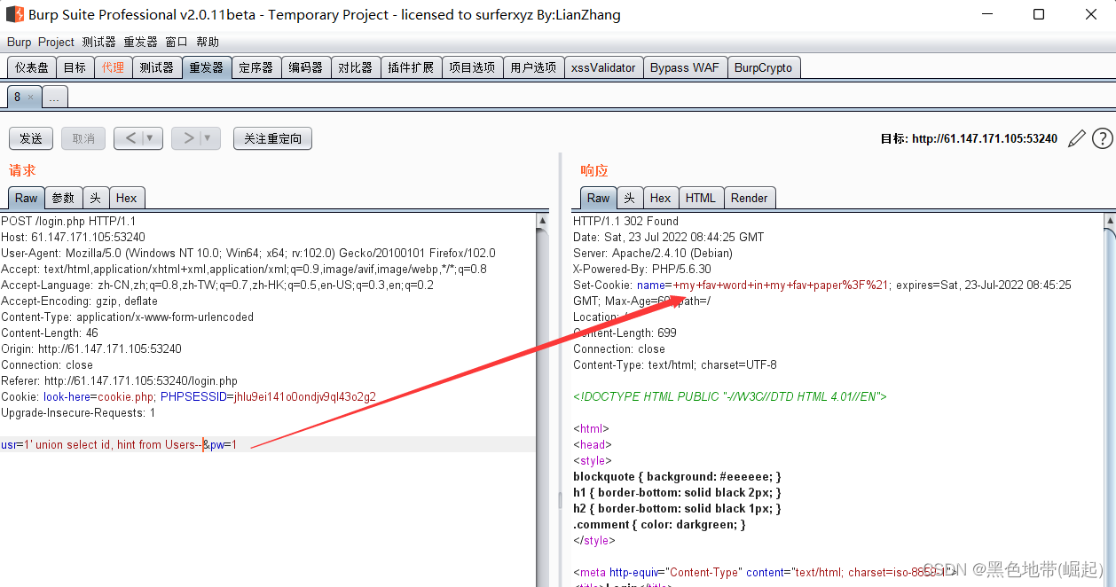Switch to the 对比器 tab

click(x=356, y=67)
